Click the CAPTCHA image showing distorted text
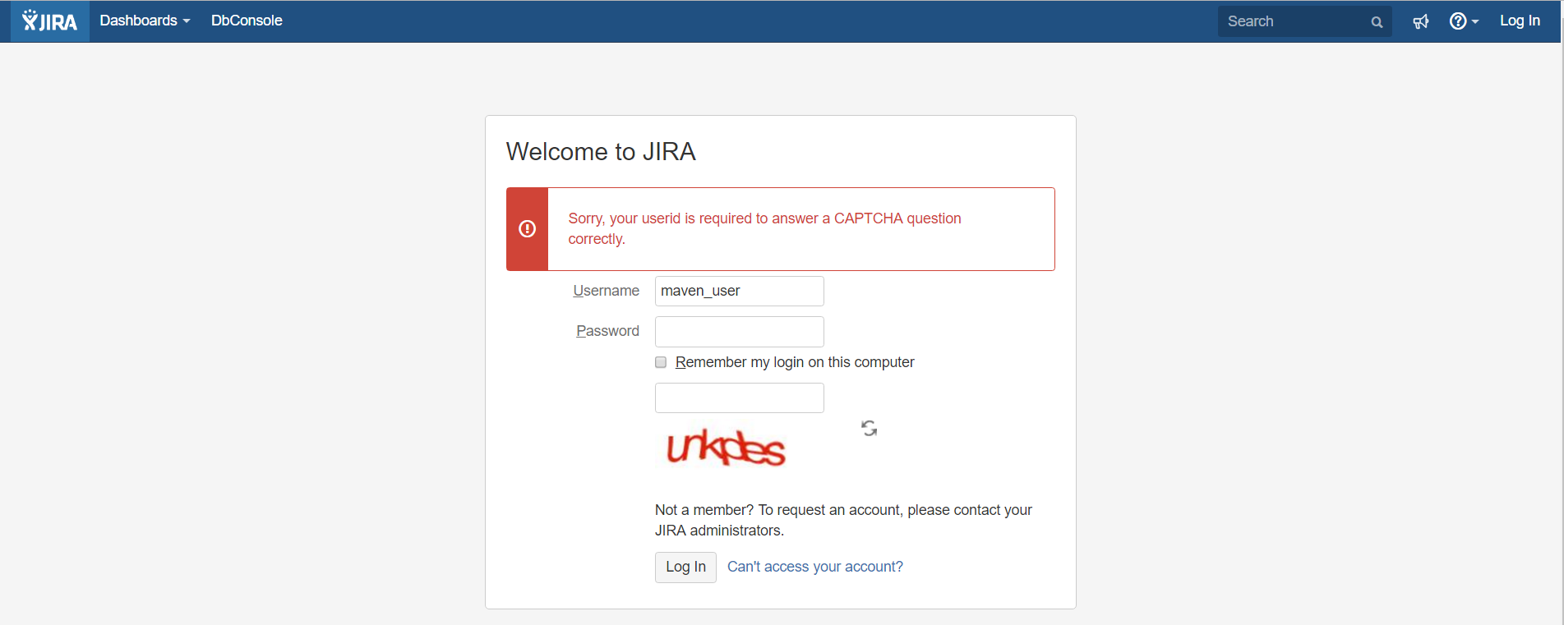The height and width of the screenshot is (625, 1564). [x=725, y=447]
